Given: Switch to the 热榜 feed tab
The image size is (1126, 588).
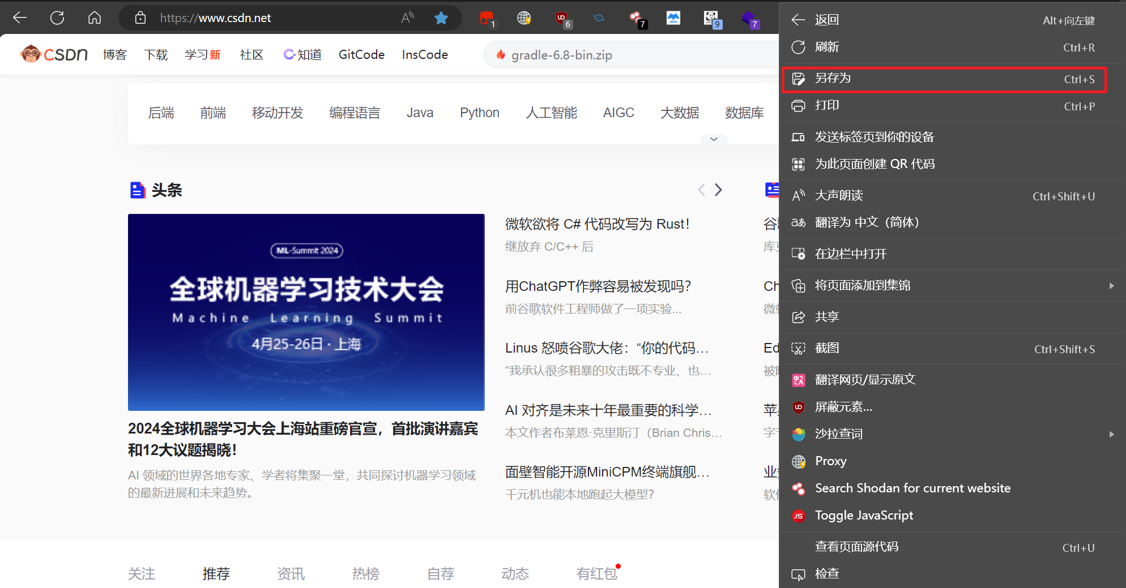Looking at the screenshot, I should 366,574.
